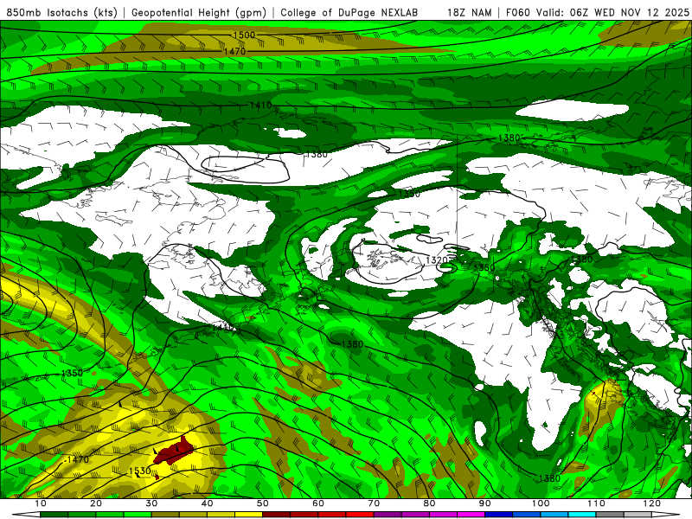Click the "100" value on the color scale
Viewport: 692px width, 519px height.
pyautogui.click(x=541, y=503)
